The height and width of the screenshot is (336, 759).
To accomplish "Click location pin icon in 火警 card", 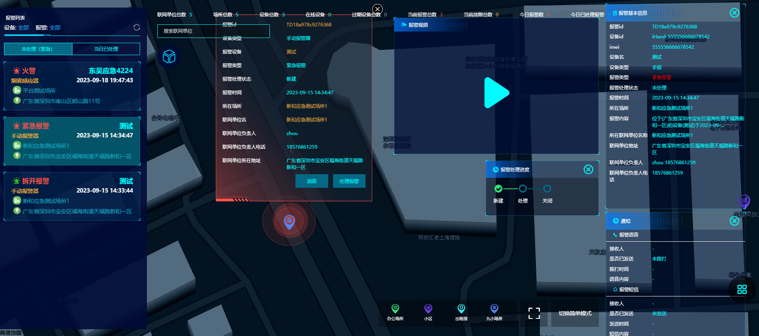I will (x=17, y=100).
